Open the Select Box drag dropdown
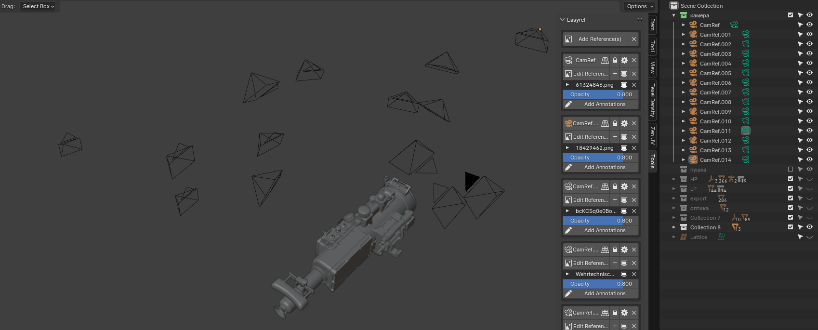 [x=39, y=6]
